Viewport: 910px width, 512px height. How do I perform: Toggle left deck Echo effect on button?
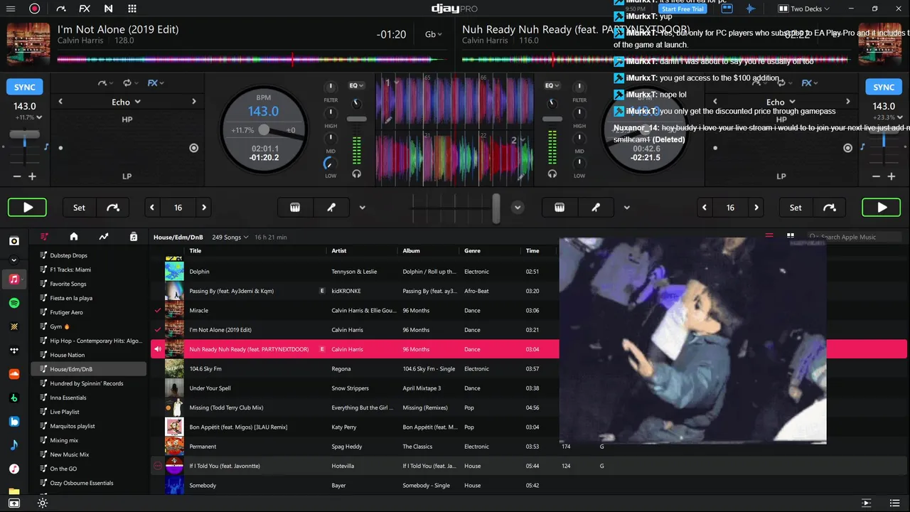tap(194, 148)
